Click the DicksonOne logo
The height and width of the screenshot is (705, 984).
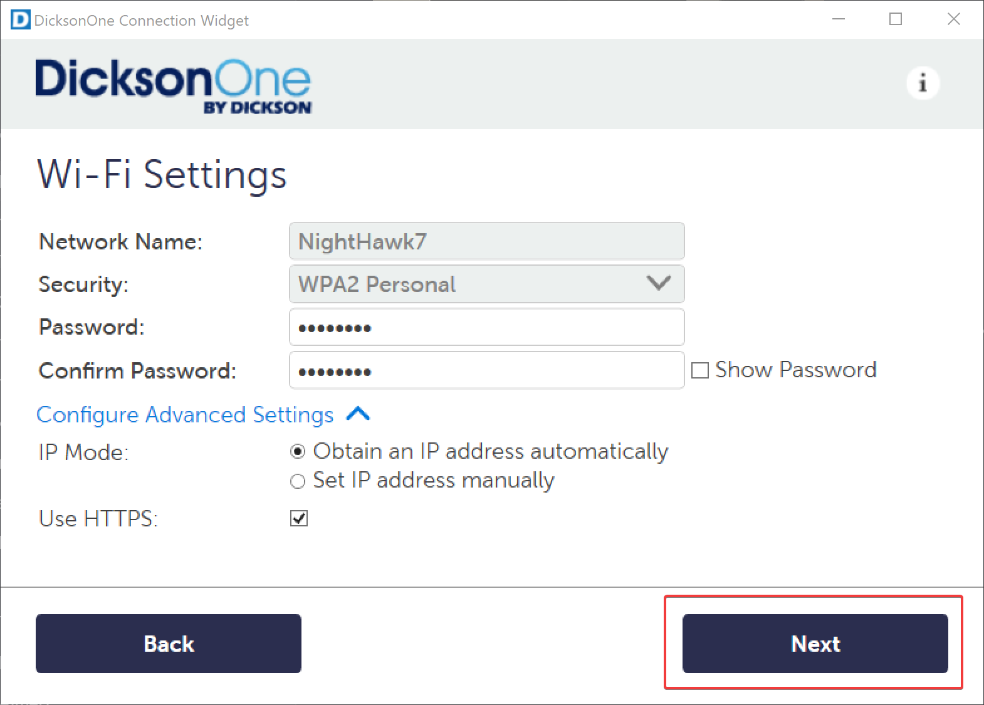coord(172,85)
